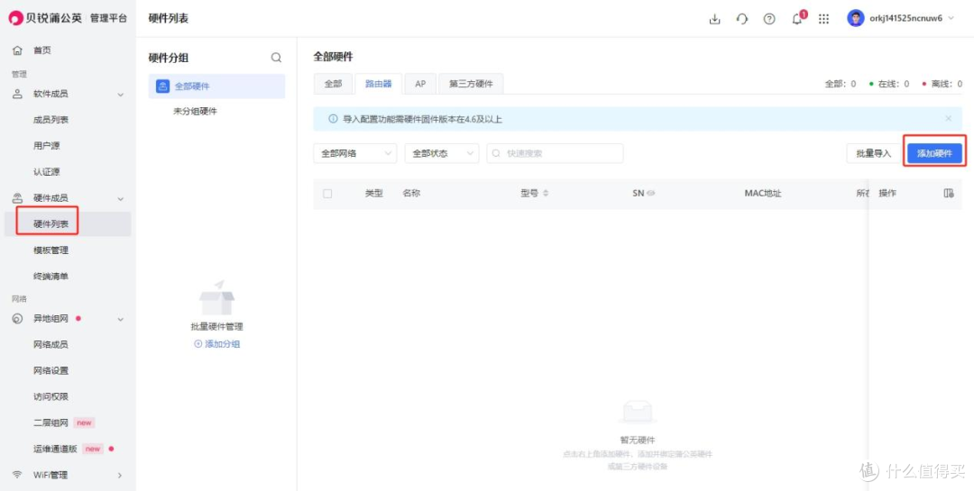Select 全部硬件 group
The width and height of the screenshot is (974, 491).
216,86
